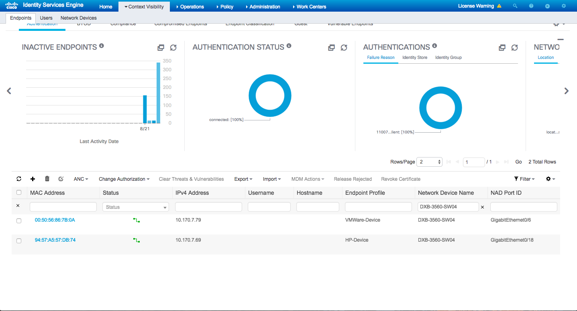
Task: Click the Endpoint Profile filter field
Action: pos(378,207)
